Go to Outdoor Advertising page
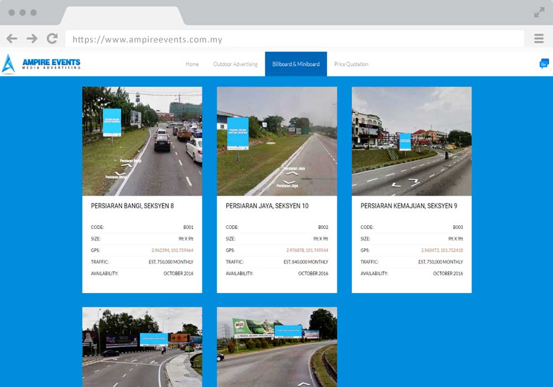553x387 pixels. tap(235, 64)
